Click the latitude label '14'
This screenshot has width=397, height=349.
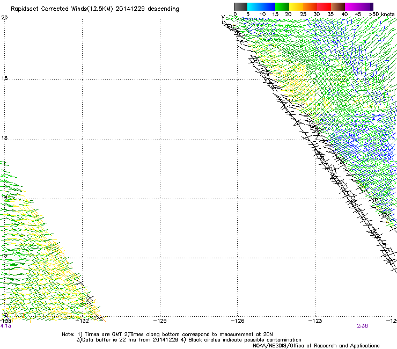[4, 197]
